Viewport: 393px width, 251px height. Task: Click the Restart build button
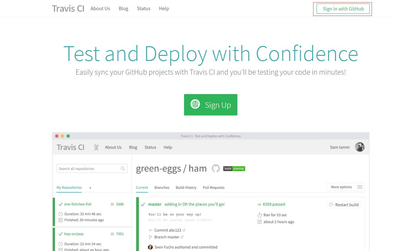344,205
